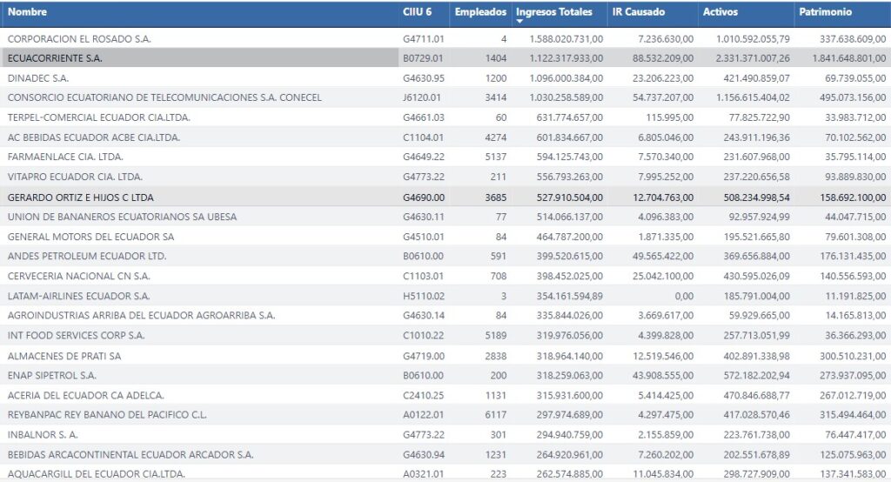
Task: Sort by the Activos column header
Action: click(x=720, y=12)
